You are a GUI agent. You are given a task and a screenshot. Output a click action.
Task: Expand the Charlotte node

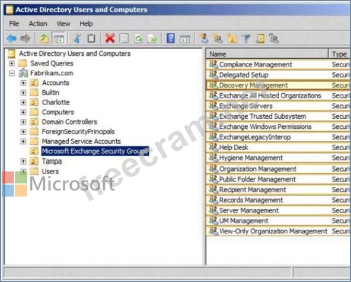tap(23, 103)
